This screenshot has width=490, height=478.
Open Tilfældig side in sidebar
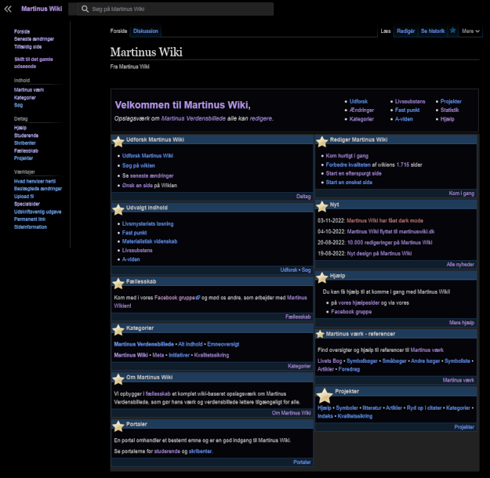pyautogui.click(x=27, y=47)
